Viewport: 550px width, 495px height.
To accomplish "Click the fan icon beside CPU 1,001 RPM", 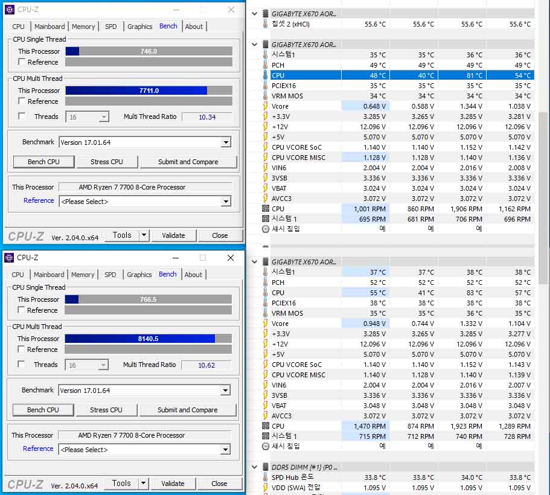I will [266, 208].
